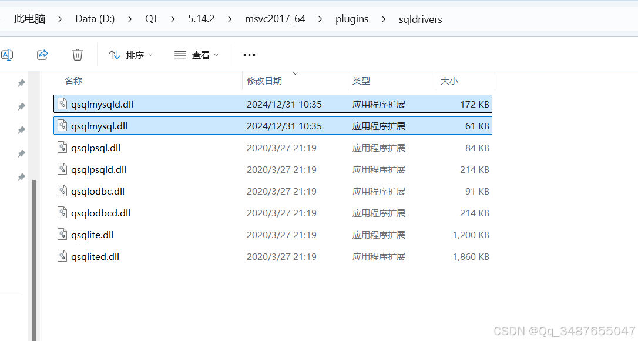The width and height of the screenshot is (638, 341).
Task: Open the 查看 view dropdown
Action: pos(197,55)
